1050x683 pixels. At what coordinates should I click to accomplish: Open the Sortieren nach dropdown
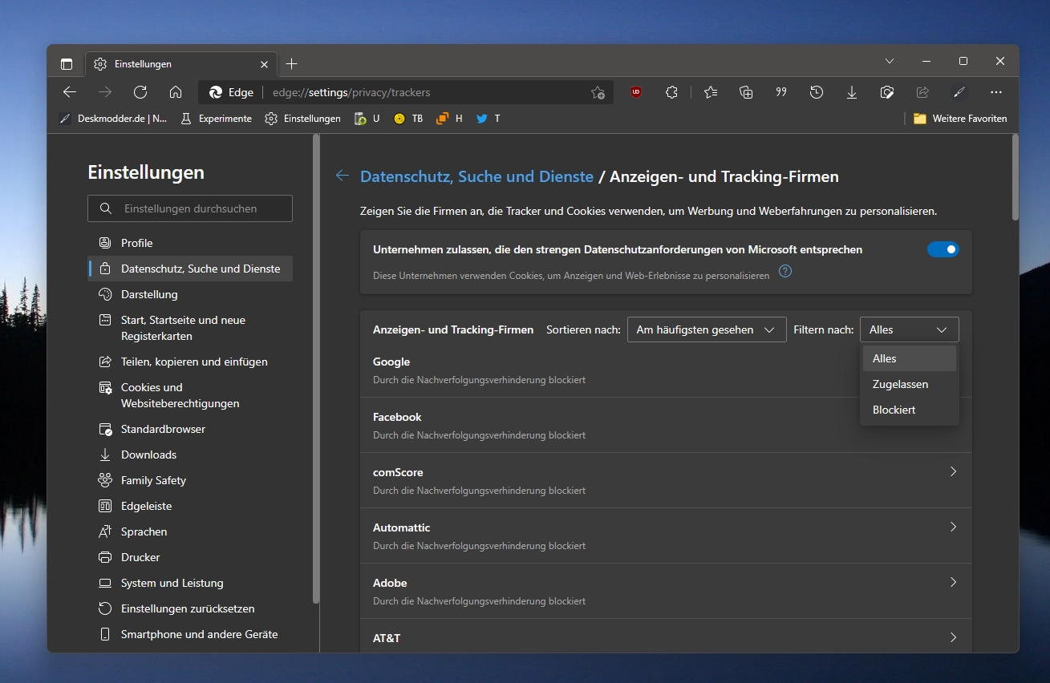707,329
